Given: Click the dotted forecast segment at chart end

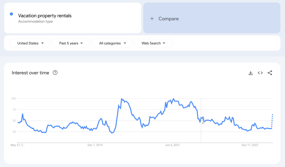Looking at the screenshot, I should coord(272,121).
